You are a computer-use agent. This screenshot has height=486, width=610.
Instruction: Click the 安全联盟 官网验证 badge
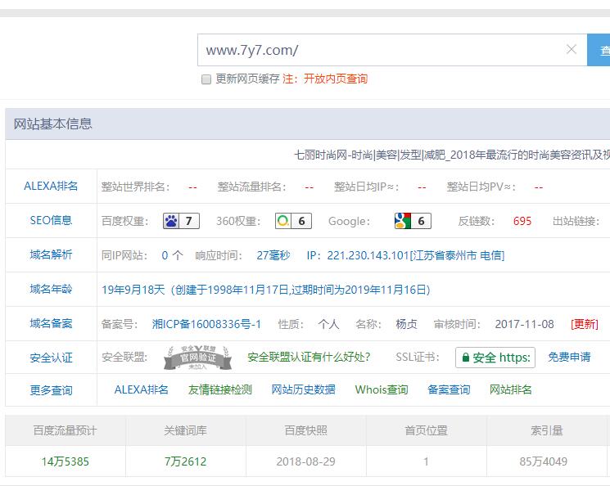coord(197,358)
